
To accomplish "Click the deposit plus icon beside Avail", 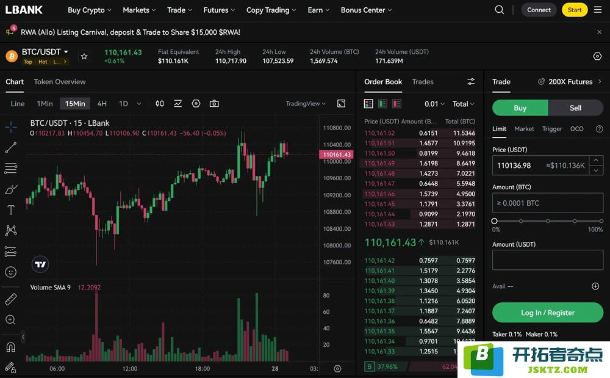I will tap(595, 286).
